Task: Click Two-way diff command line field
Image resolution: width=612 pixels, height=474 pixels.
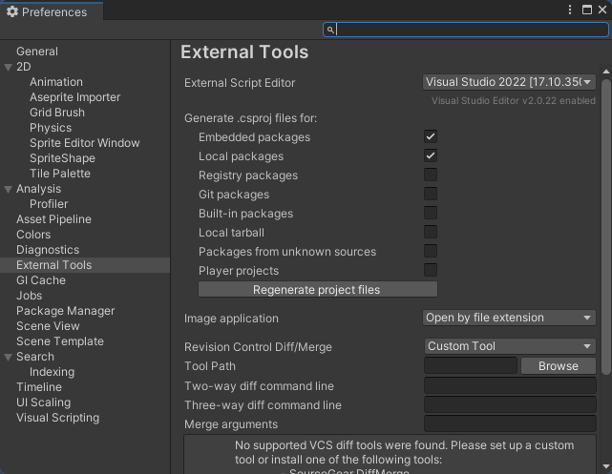Action: point(510,385)
